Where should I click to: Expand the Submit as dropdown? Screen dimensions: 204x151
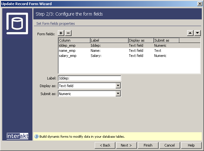pyautogui.click(x=118, y=94)
